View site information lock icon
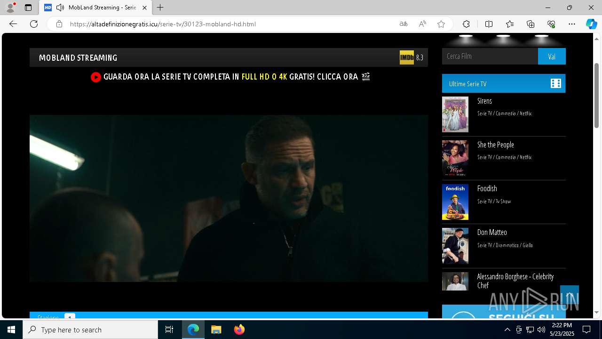Image resolution: width=602 pixels, height=339 pixels. point(59,24)
